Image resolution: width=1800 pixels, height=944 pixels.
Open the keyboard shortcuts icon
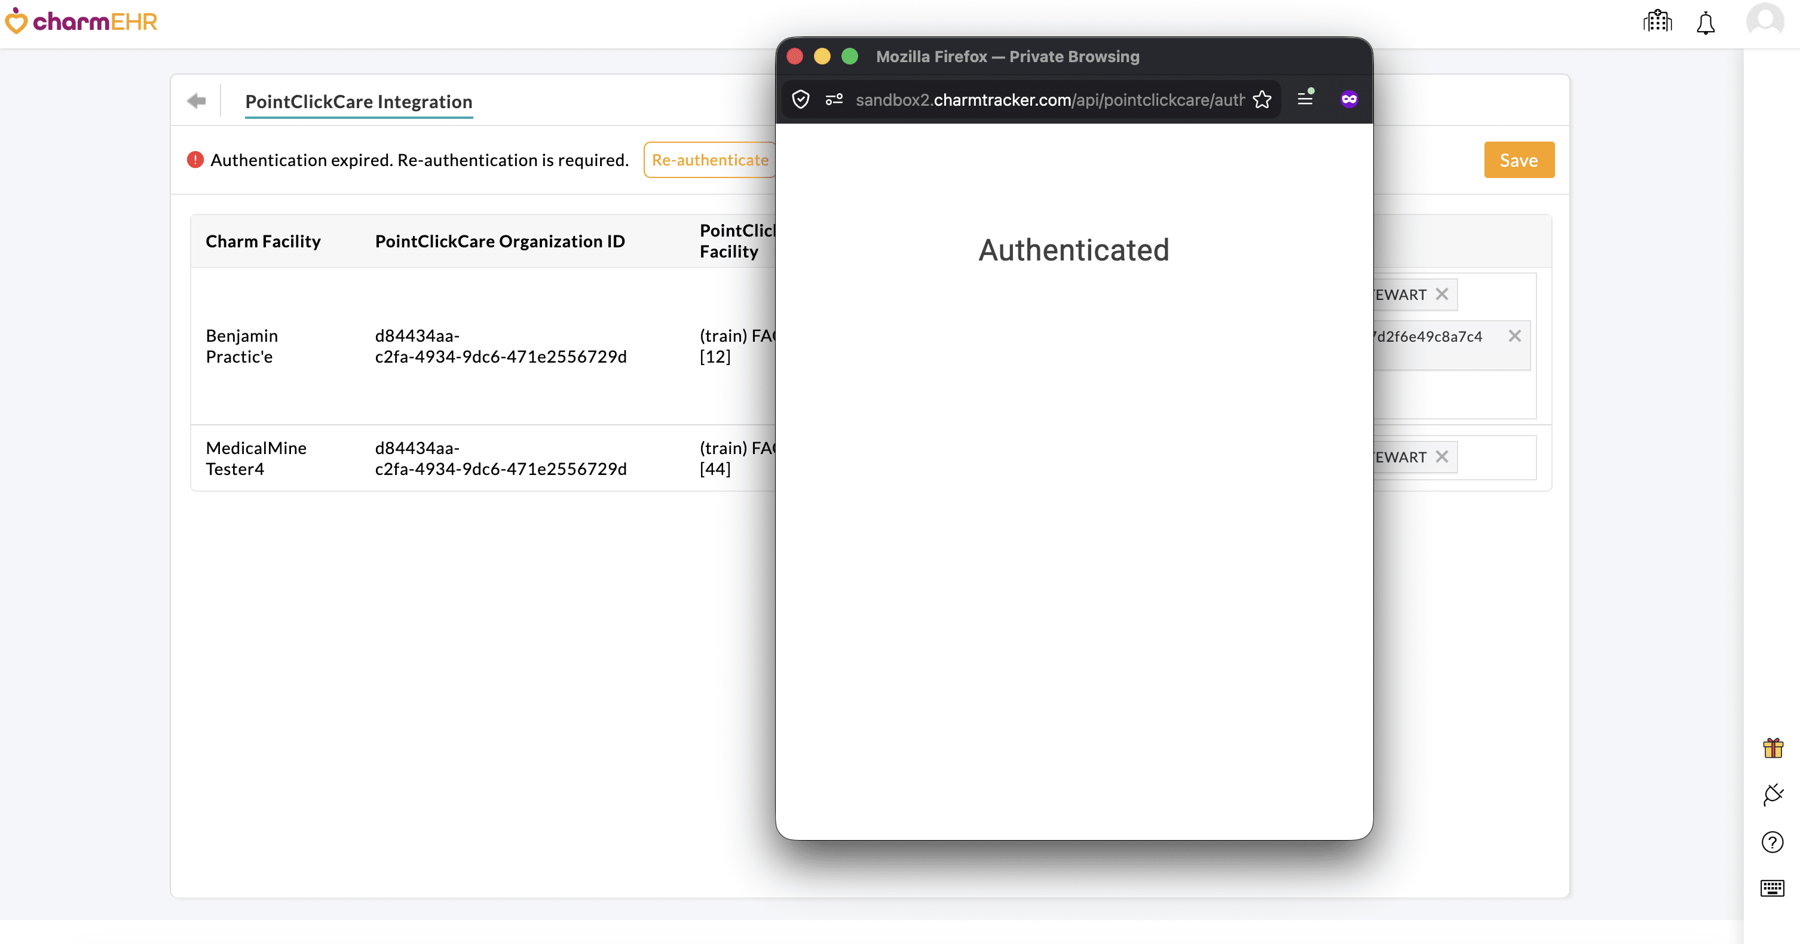click(1773, 888)
